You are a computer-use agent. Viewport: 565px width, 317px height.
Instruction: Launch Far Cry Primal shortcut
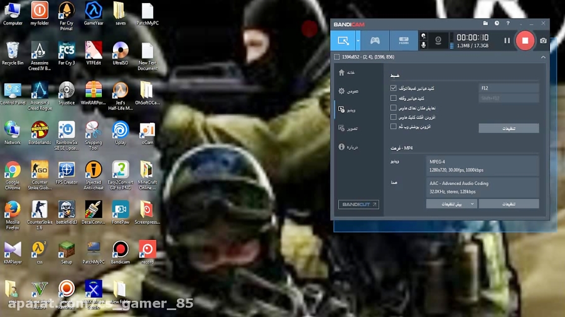pyautogui.click(x=67, y=16)
